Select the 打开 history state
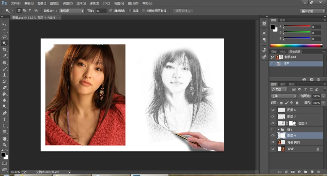Viewport: 327px width, 176px height. [x=296, y=64]
